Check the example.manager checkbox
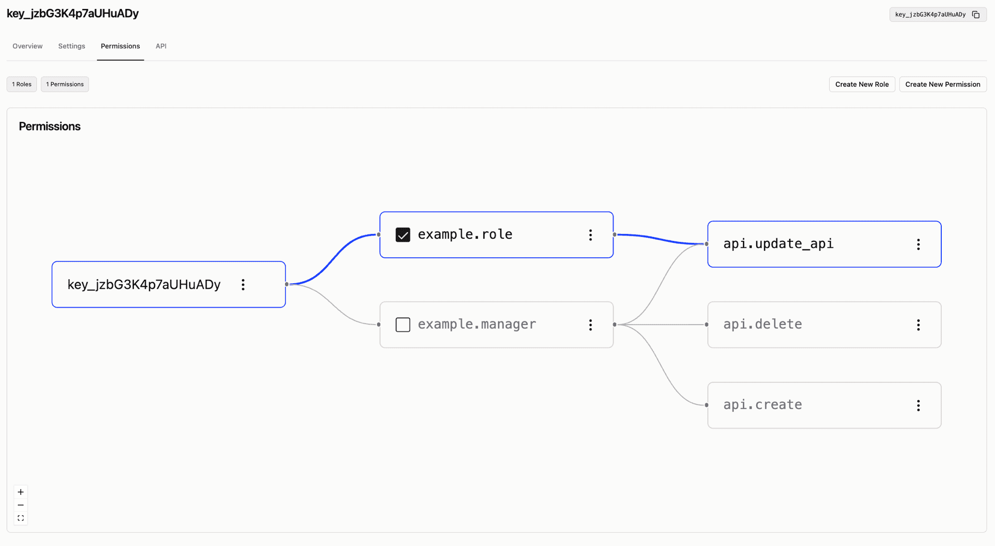The image size is (995, 546). 402,325
